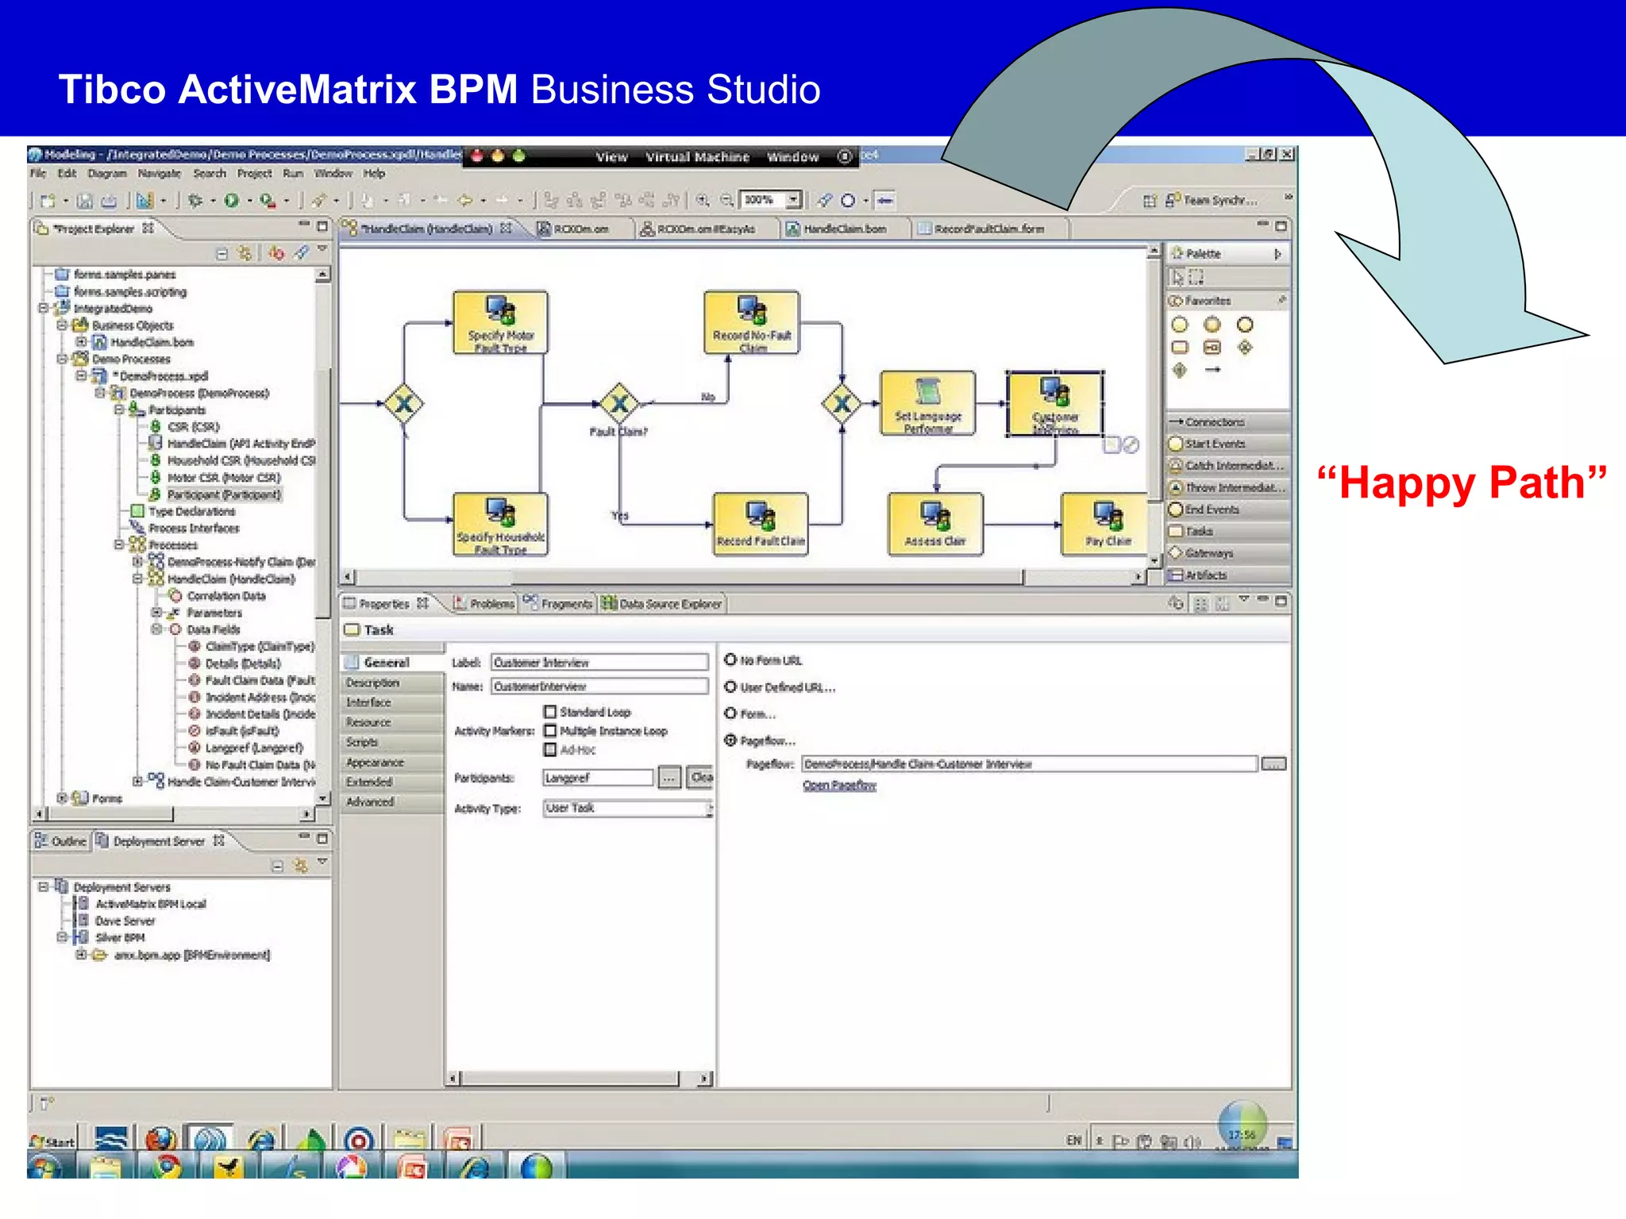The image size is (1626, 1219).
Task: Expand the Palette flyout arrow
Action: point(1277,254)
